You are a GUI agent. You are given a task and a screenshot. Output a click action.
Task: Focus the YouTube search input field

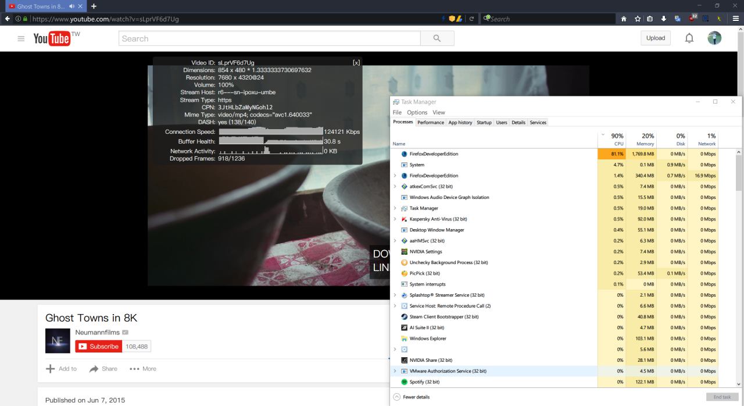(x=269, y=38)
